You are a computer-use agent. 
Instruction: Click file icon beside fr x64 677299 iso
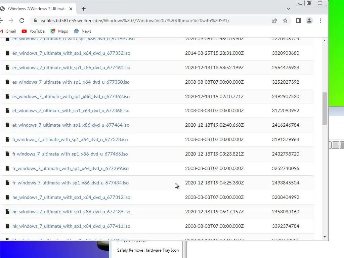click(x=7, y=168)
